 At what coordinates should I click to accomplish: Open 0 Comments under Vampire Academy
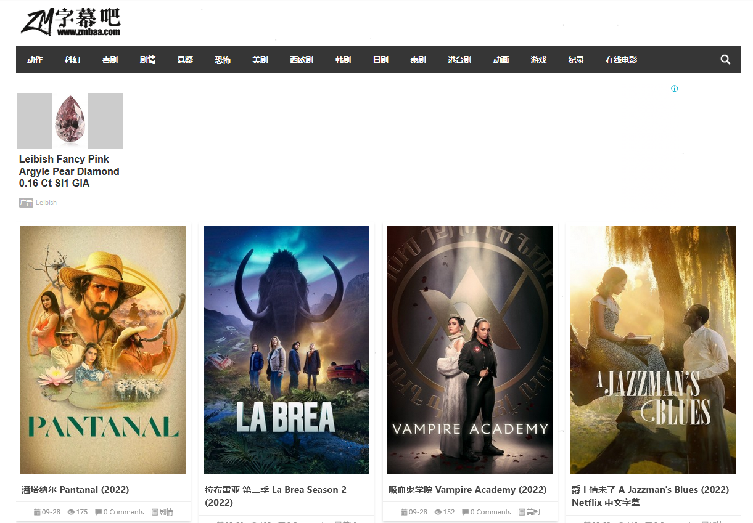490,512
